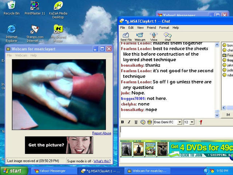Open File menu in Webcam window

[9, 55]
